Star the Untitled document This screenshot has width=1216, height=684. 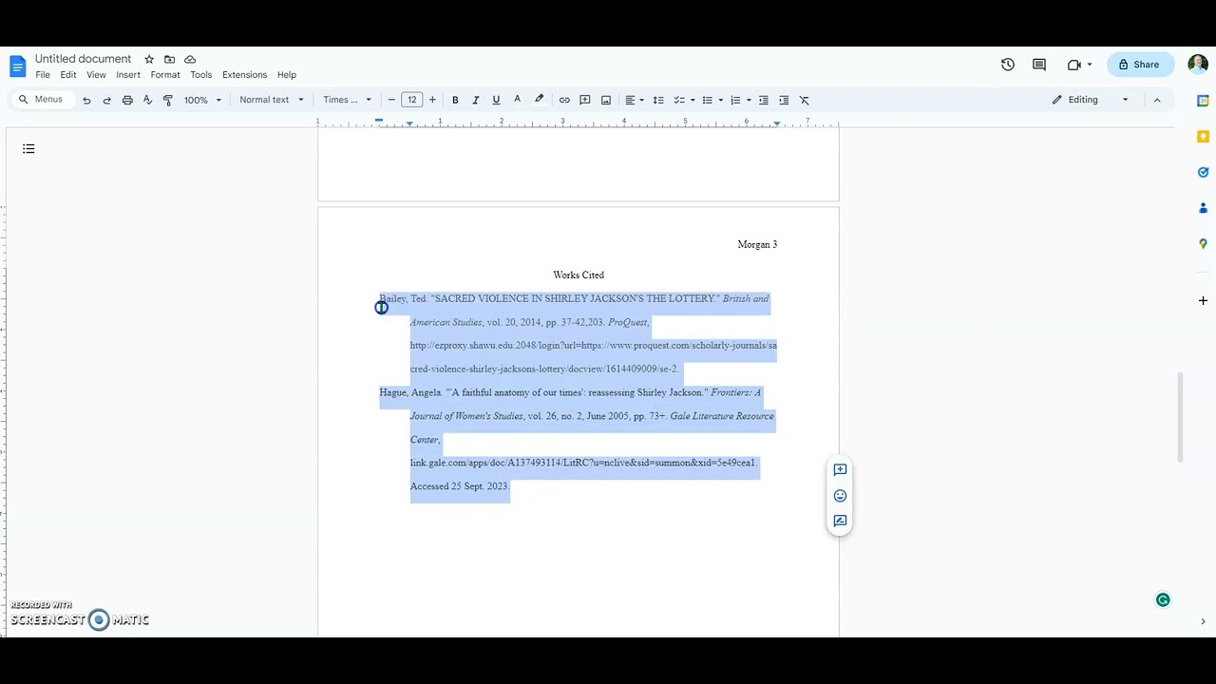coord(149,59)
